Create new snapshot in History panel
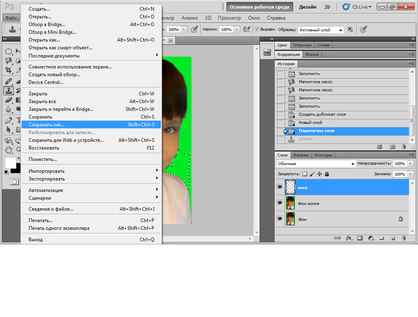Viewport: 418px width, 317px height. 392,147
